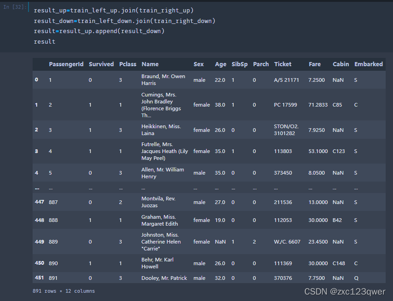The width and height of the screenshot is (393, 301).
Task: Select name cell 'Graham, Miss. Margaret Edith'
Action: coord(159,220)
